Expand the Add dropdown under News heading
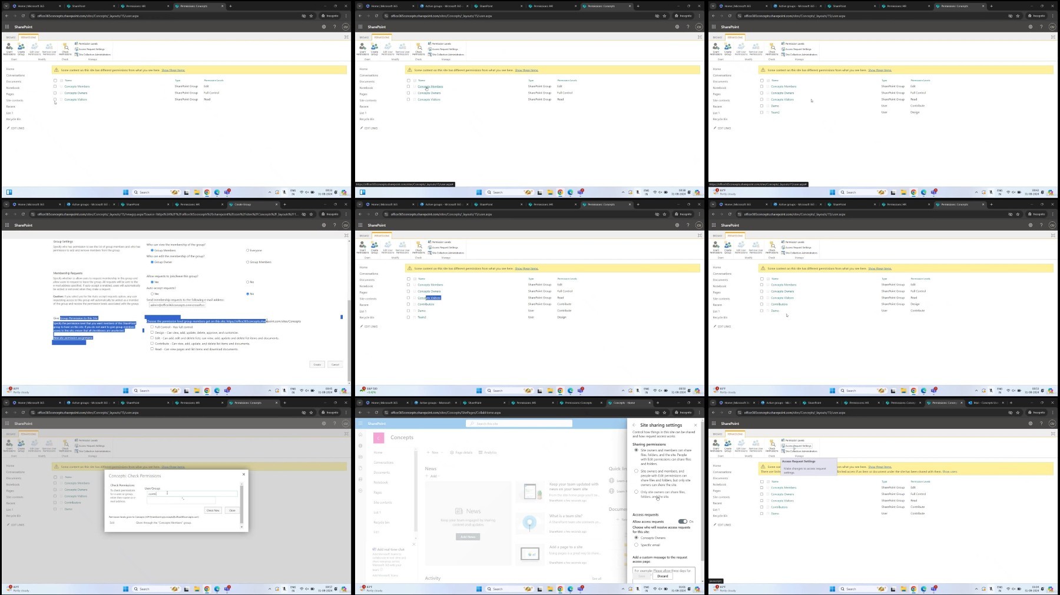1060x595 pixels. tap(433, 476)
